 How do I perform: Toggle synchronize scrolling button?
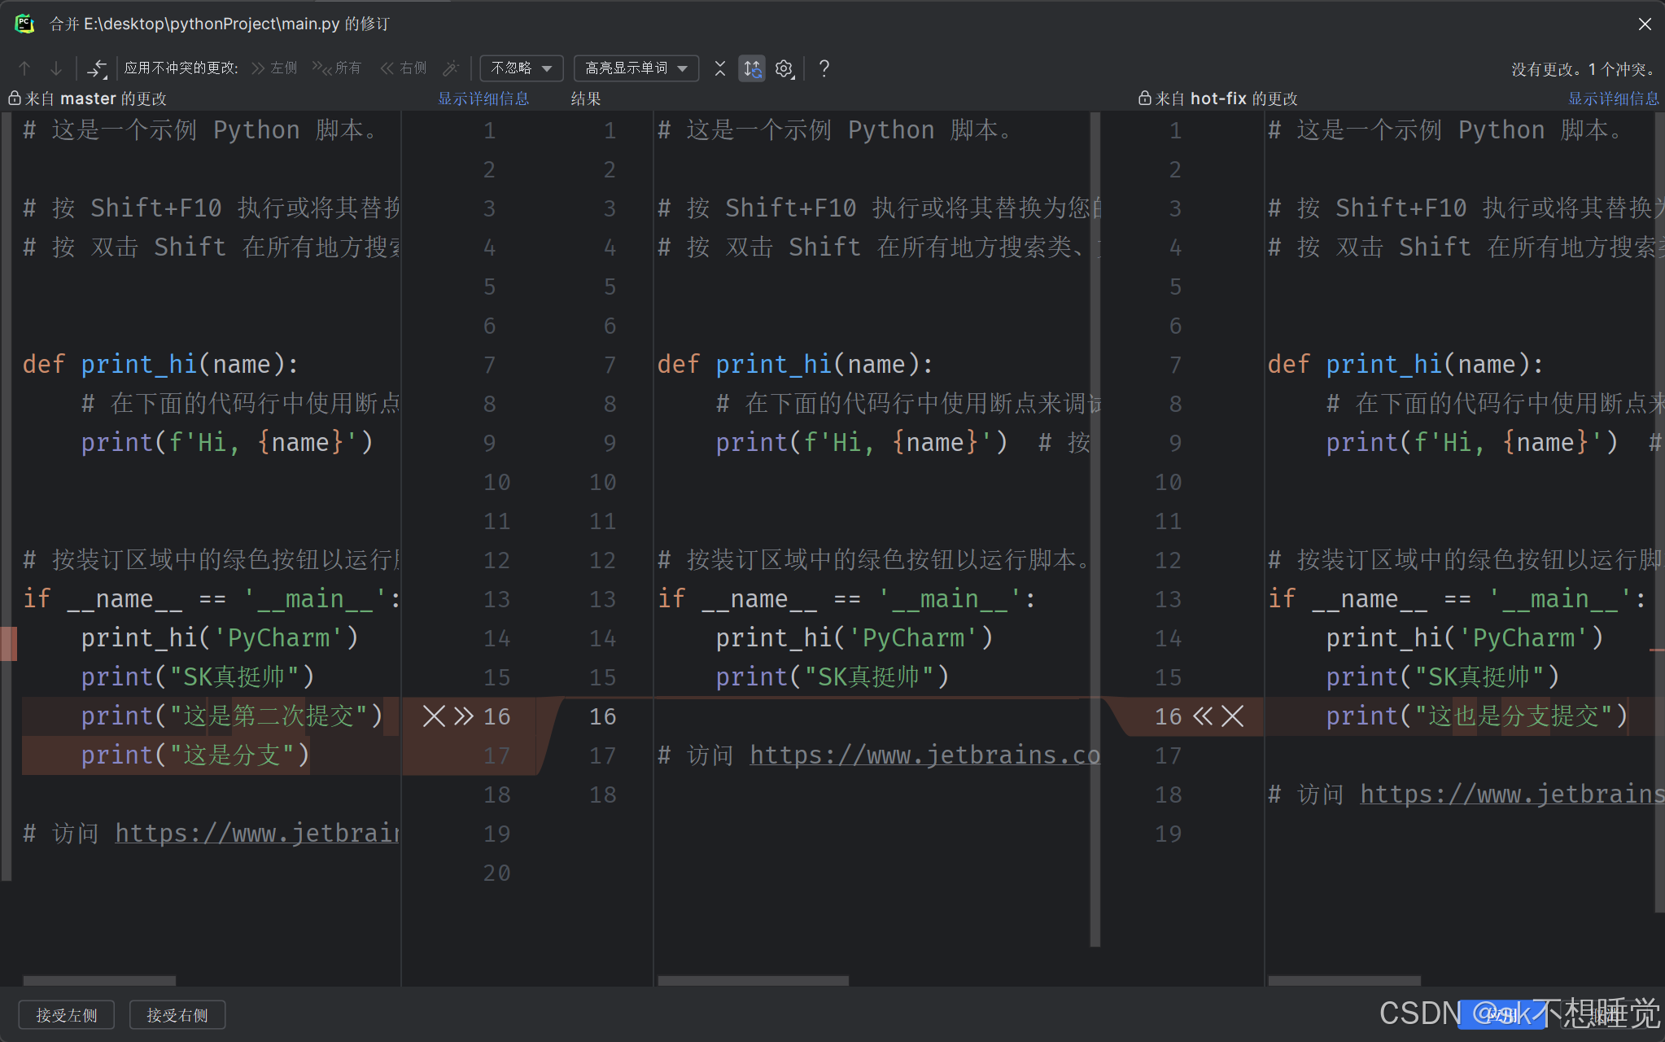pyautogui.click(x=752, y=68)
